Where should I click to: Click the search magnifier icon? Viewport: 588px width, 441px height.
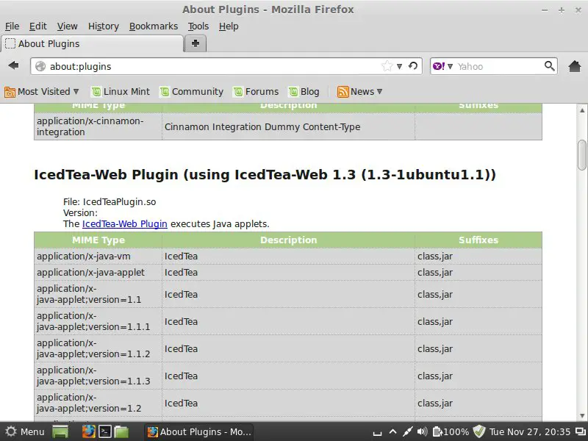click(549, 66)
